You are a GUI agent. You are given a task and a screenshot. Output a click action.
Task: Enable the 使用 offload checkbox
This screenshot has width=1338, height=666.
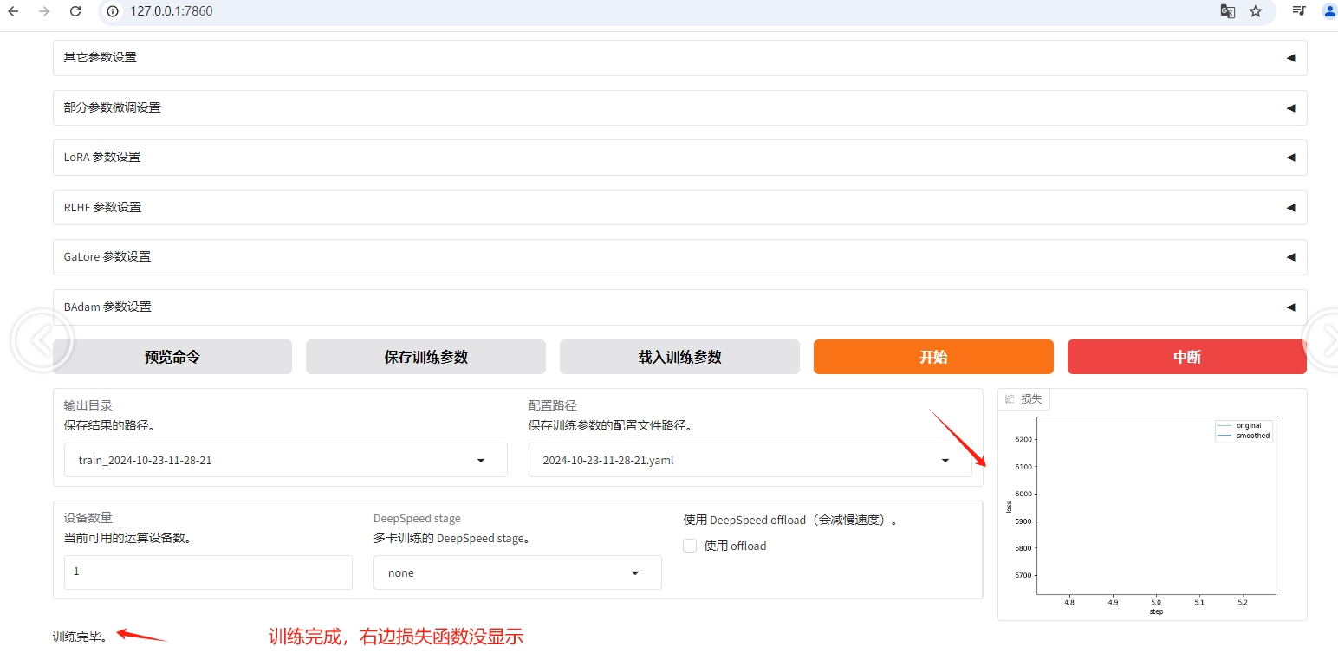coord(690,546)
